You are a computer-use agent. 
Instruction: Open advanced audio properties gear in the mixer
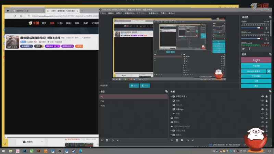click(244, 49)
